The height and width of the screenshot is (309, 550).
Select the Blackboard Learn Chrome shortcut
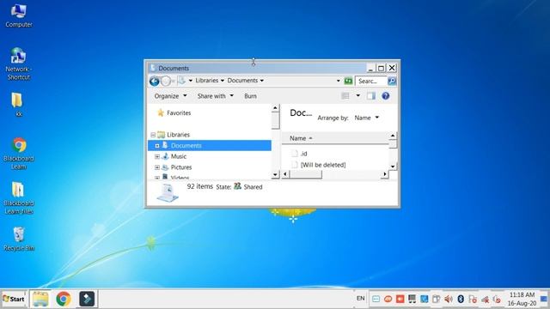19,153
